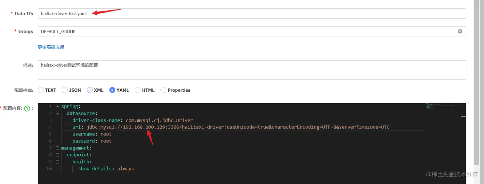The width and height of the screenshot is (484, 184).
Task: Collapse the management fold icon
Action: click(57, 148)
